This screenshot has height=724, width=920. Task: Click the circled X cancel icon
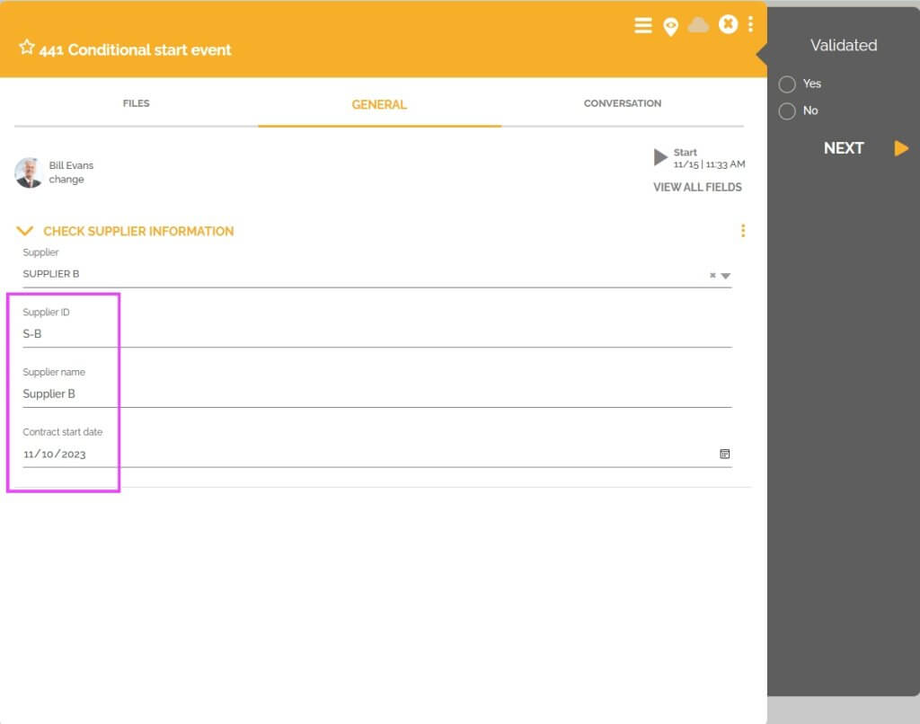pyautogui.click(x=728, y=24)
